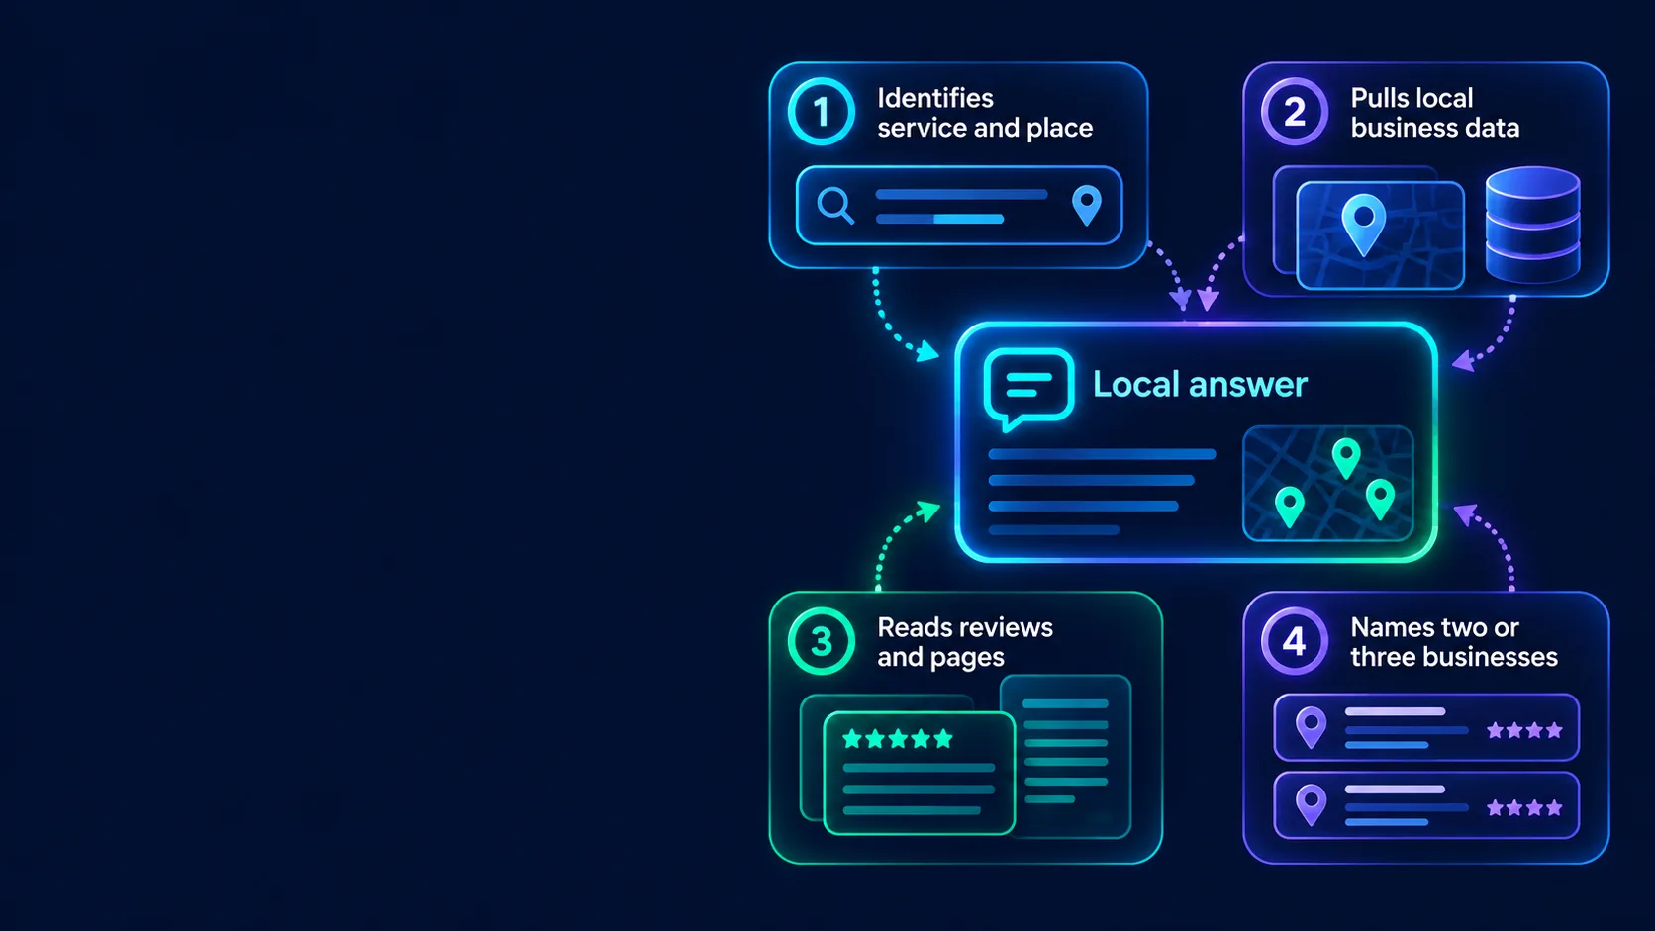Click the magnifying glass search icon
Image resolution: width=1655 pixels, height=931 pixels.
(835, 206)
